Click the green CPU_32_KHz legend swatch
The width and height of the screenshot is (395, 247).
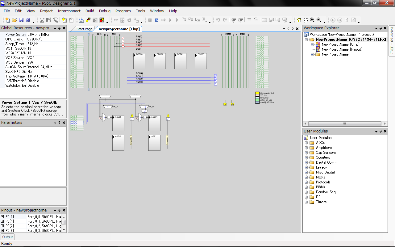pyautogui.click(x=257, y=100)
